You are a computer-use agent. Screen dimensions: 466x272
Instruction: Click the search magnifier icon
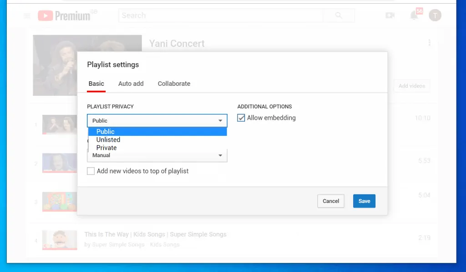click(339, 15)
